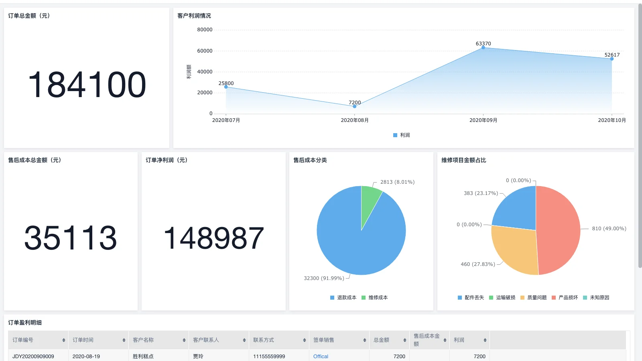Click the 质量问题 legend icon
Image resolution: width=642 pixels, height=361 pixels.
522,298
